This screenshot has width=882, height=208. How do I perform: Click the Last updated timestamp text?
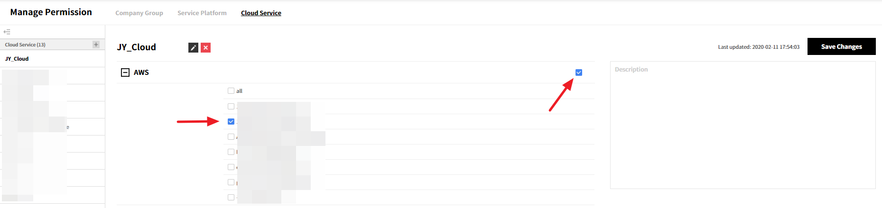click(759, 47)
